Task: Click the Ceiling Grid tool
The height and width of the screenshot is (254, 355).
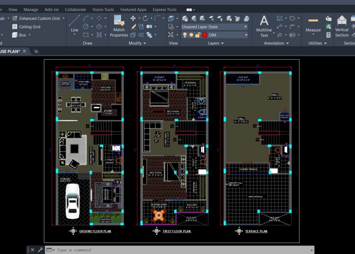Action: tap(26, 27)
